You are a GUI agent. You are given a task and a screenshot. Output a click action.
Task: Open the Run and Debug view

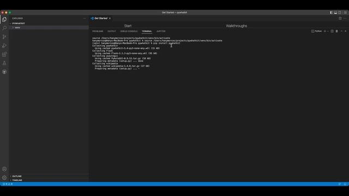4,46
